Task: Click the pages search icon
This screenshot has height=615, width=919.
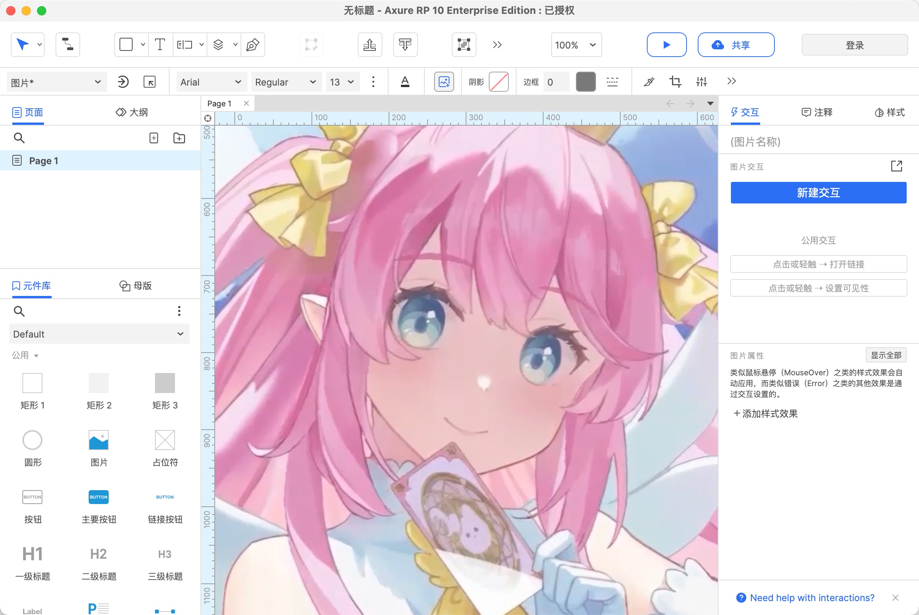Action: (19, 138)
